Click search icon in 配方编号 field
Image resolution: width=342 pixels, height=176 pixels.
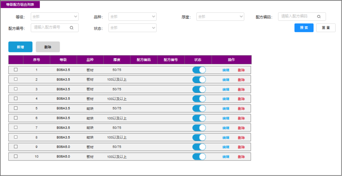coord(72,28)
